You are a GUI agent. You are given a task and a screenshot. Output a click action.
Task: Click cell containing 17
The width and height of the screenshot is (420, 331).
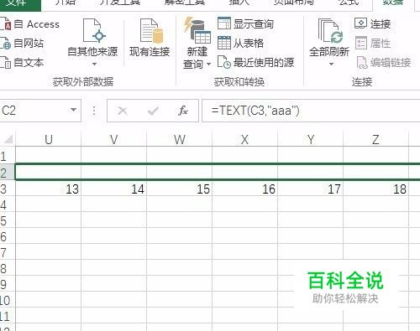311,189
